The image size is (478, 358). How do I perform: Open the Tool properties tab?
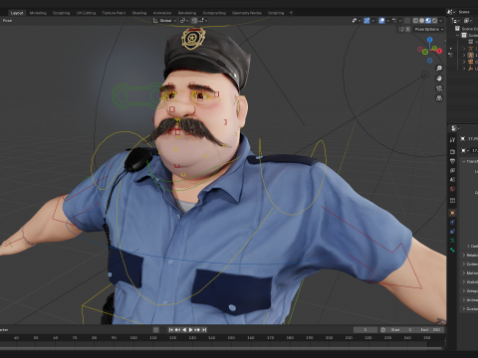click(452, 140)
